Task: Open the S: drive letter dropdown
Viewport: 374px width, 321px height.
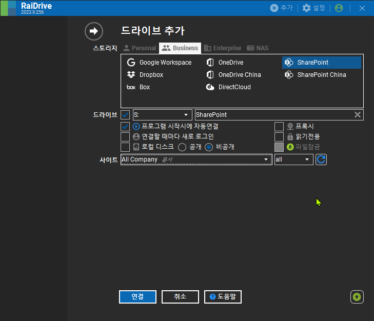Action: pos(163,115)
